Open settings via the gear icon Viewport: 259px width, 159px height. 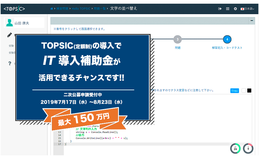(x=235, y=9)
